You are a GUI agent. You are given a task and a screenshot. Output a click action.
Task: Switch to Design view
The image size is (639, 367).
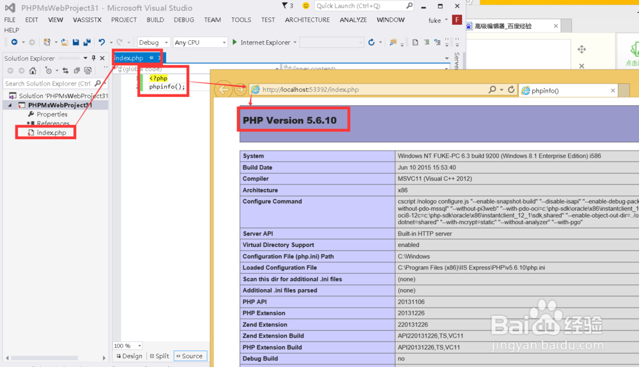pyautogui.click(x=129, y=356)
